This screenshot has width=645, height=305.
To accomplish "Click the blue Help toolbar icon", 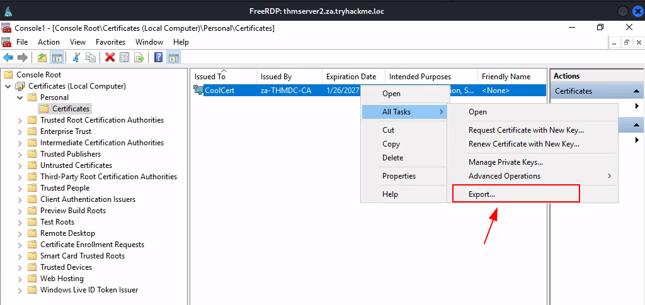I will pos(158,57).
